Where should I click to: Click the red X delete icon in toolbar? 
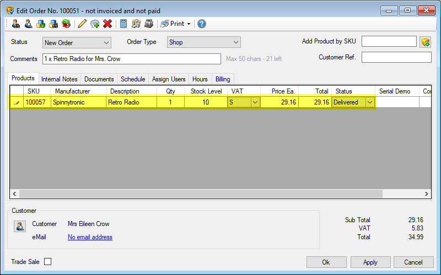pyautogui.click(x=107, y=24)
